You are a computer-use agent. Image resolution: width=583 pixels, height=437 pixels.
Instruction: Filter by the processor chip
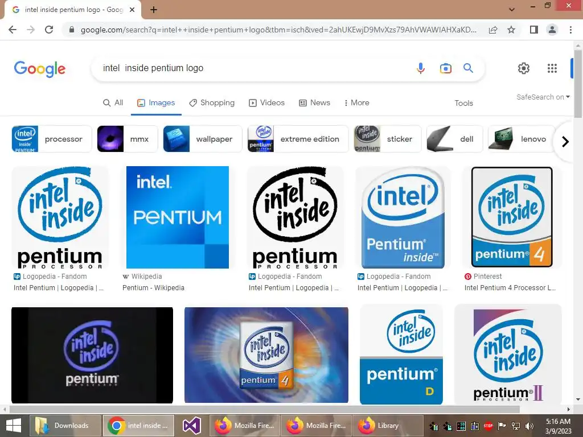point(52,139)
